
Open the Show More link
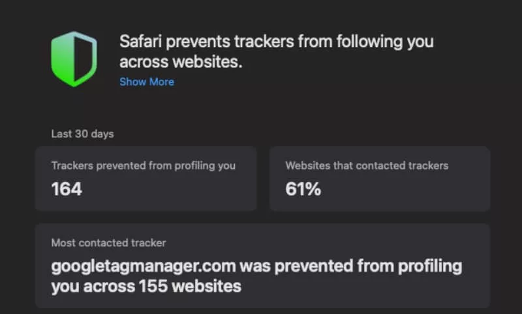point(147,82)
